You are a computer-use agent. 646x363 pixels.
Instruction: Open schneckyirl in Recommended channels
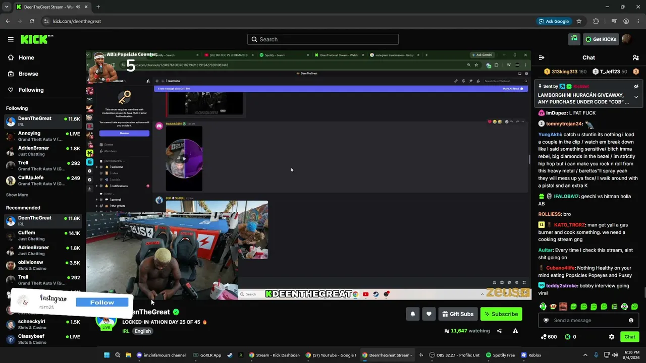[x=43, y=324]
